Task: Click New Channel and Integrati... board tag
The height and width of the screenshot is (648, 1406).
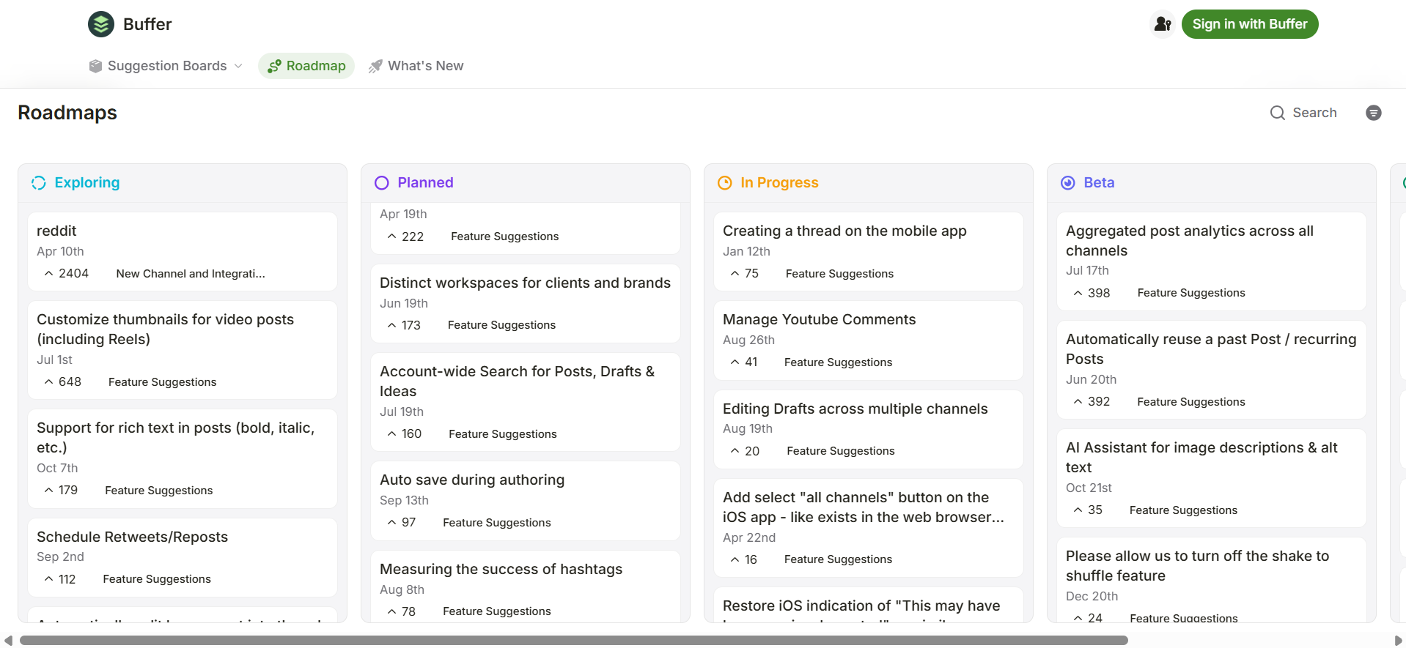Action: [x=191, y=273]
